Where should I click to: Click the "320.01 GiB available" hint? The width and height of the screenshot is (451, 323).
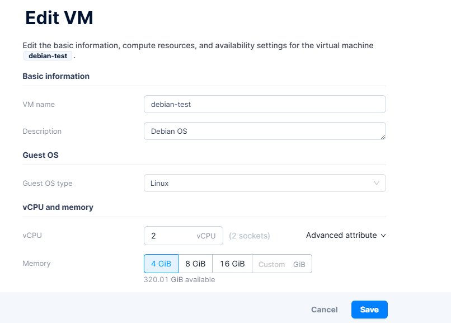click(x=179, y=279)
